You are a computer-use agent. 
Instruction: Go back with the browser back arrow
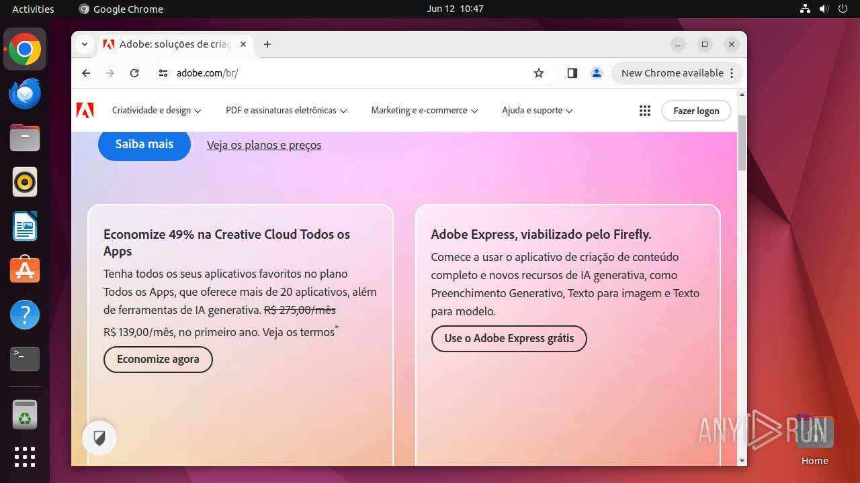coord(86,73)
